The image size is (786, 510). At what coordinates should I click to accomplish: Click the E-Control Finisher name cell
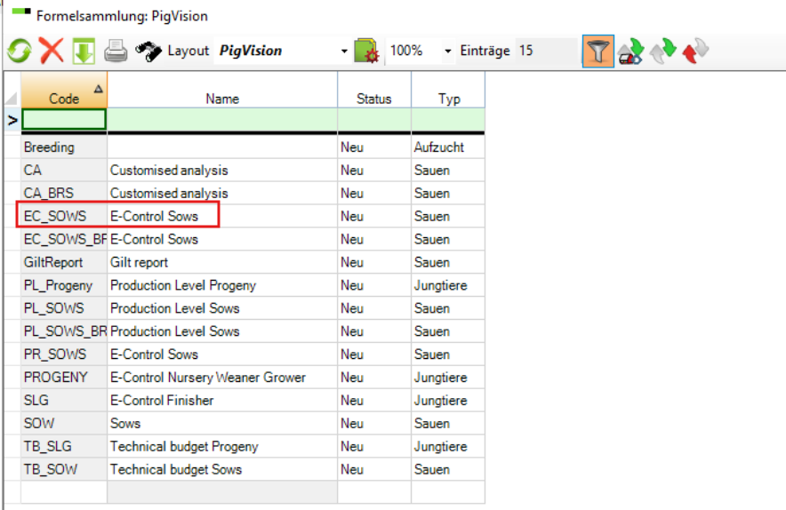click(222, 401)
